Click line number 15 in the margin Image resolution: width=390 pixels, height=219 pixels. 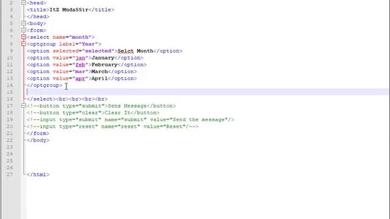coord(10,92)
